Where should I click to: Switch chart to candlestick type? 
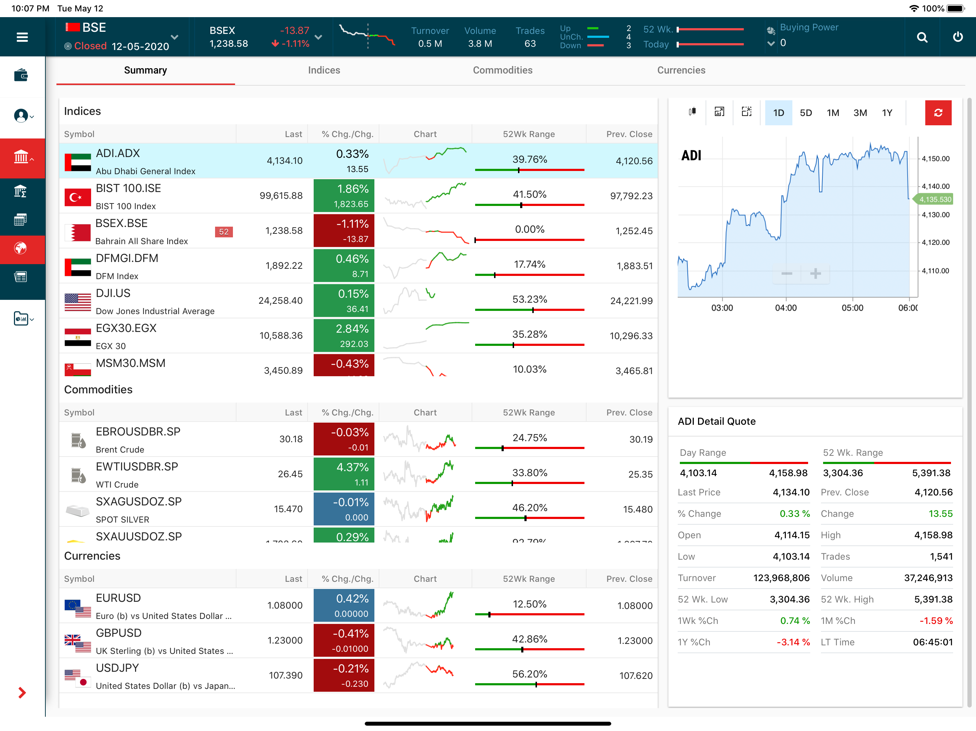pyautogui.click(x=692, y=112)
